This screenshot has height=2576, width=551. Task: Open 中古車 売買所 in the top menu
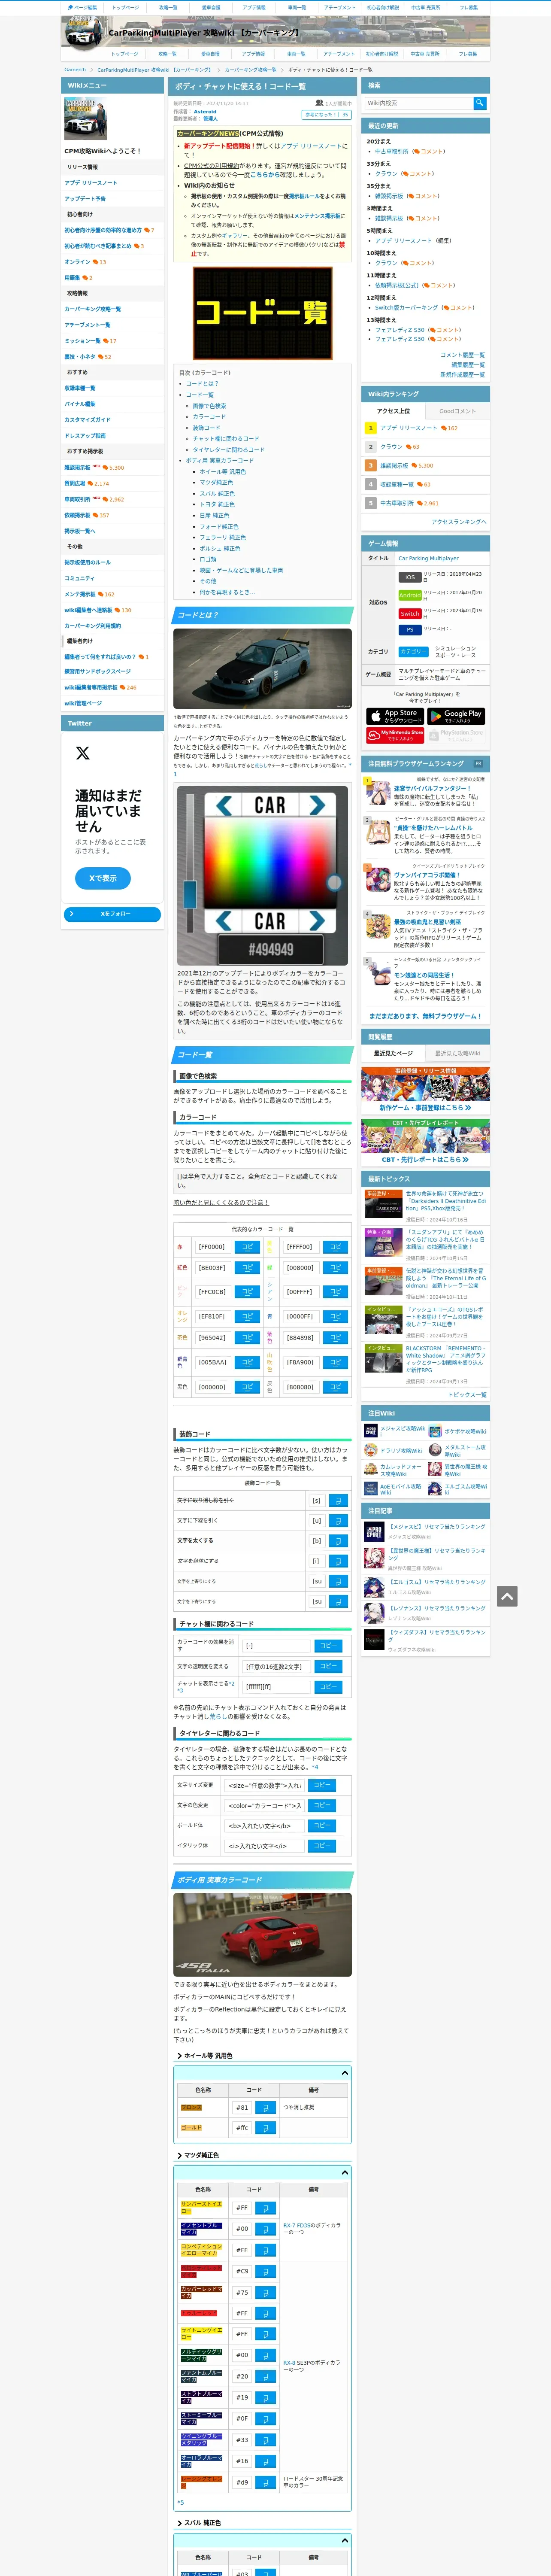(425, 7)
